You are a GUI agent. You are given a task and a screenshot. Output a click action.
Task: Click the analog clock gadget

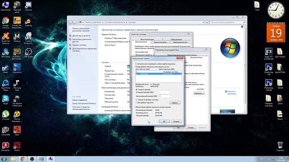(276, 10)
